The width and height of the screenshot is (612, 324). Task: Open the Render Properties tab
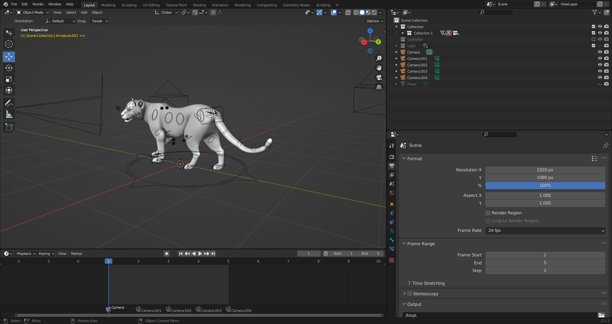(x=392, y=157)
